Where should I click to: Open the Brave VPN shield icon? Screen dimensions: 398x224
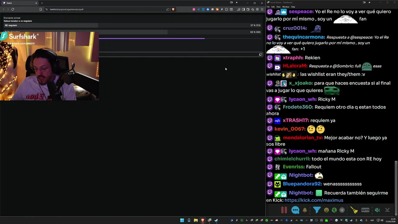tap(257, 9)
